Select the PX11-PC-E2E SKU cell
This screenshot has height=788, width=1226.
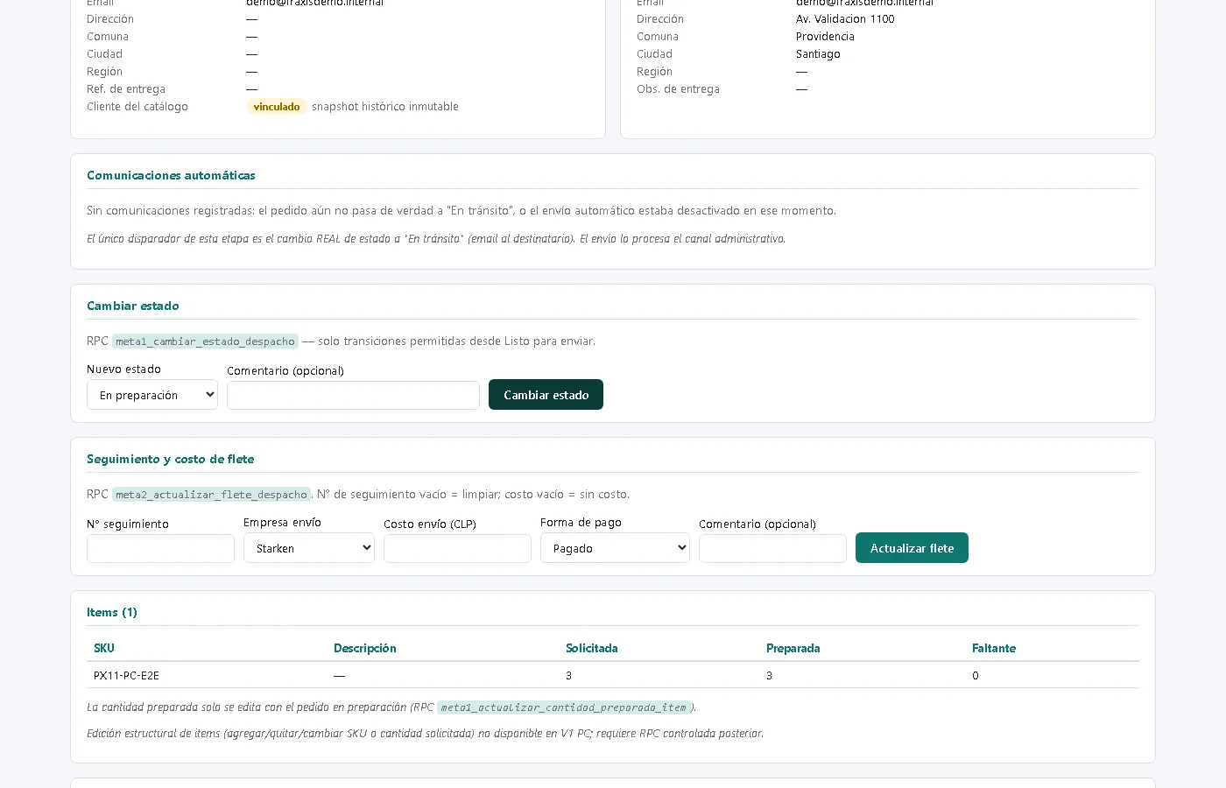pos(126,675)
